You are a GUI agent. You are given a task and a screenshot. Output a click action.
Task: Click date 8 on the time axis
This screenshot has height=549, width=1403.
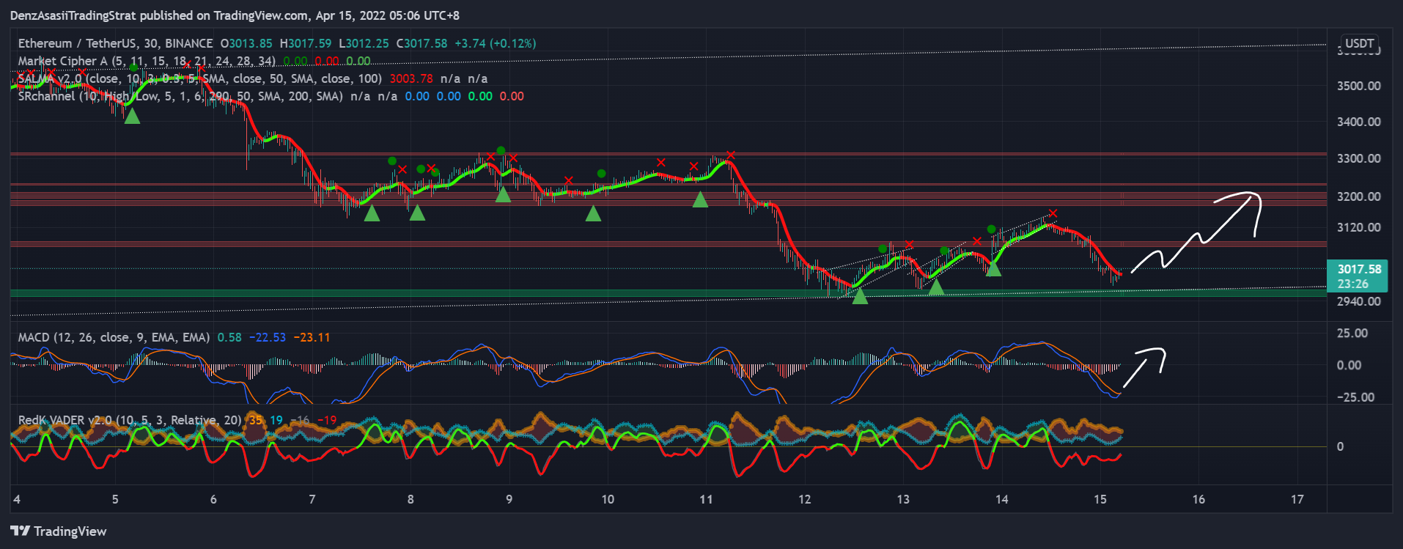point(410,499)
